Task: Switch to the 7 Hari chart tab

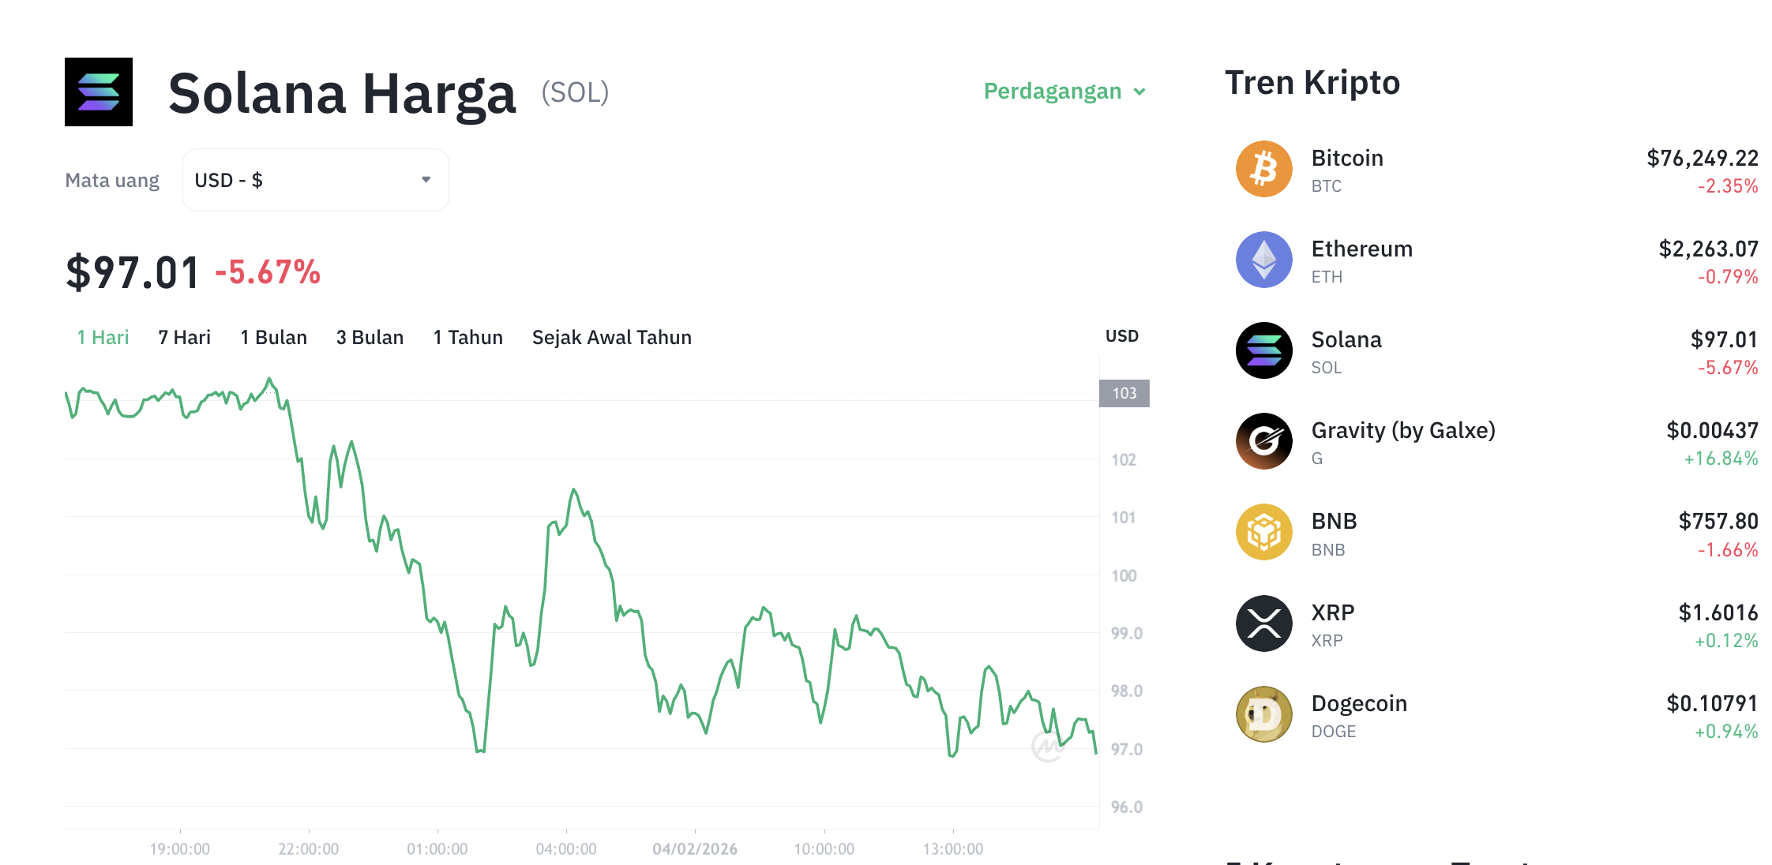Action: pos(183,337)
